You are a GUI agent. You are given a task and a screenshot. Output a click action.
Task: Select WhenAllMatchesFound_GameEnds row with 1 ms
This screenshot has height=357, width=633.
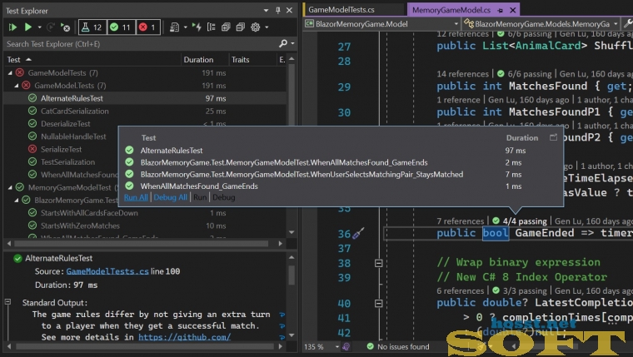[x=199, y=186]
